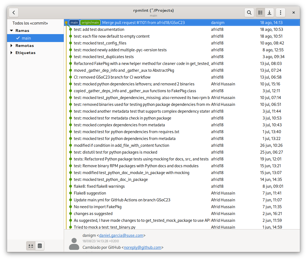The height and width of the screenshot is (260, 307).
Task: Select 'python dependencies from requires.txt' commit
Action: click(x=182, y=132)
